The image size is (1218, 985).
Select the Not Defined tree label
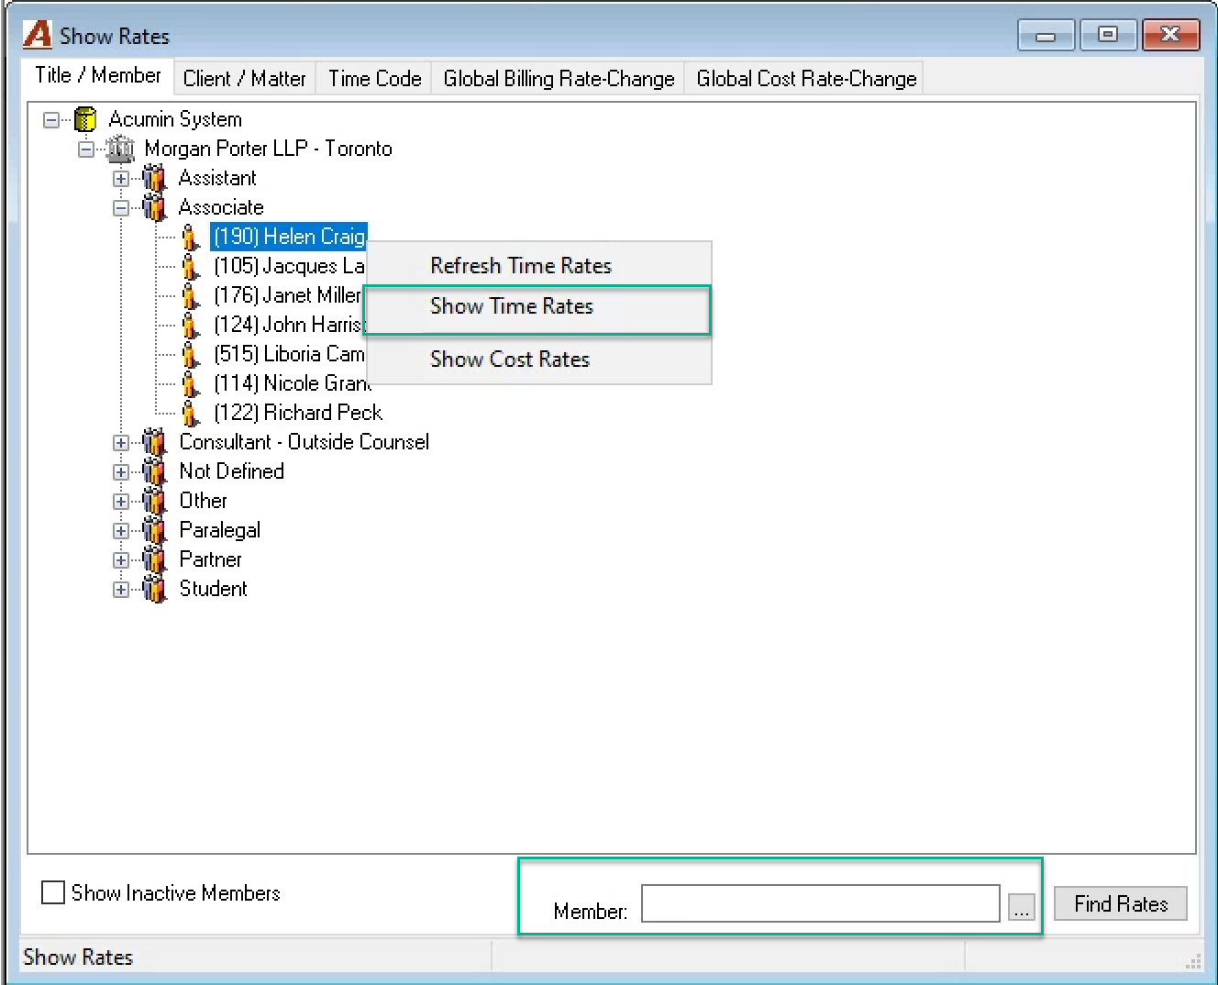232,471
